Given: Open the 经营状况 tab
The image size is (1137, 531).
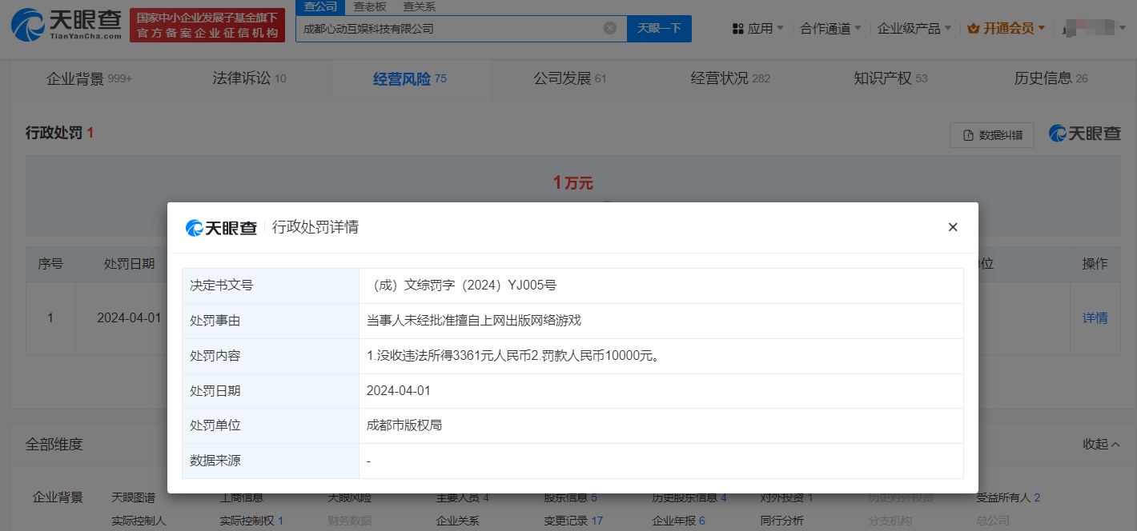Looking at the screenshot, I should coord(730,78).
